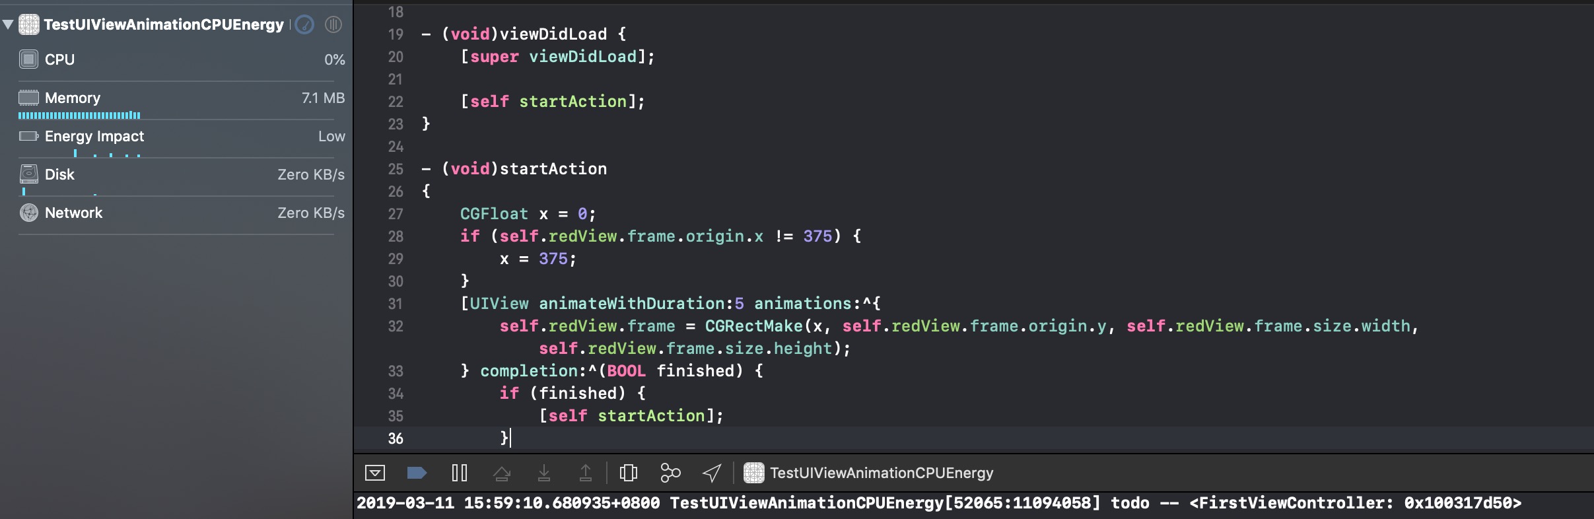Screen dimensions: 1594x519
Task: Click the Low energy impact value
Action: (x=331, y=136)
